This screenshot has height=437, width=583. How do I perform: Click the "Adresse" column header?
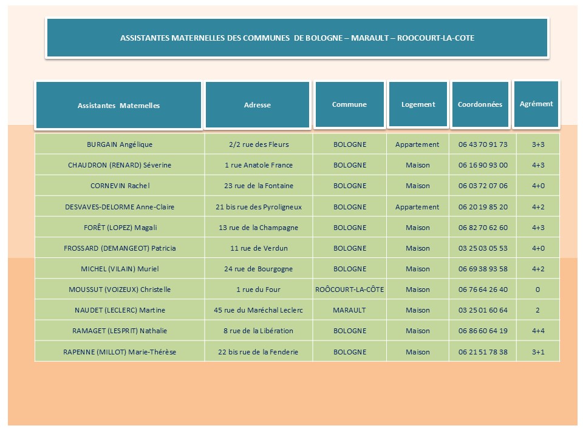tap(257, 104)
